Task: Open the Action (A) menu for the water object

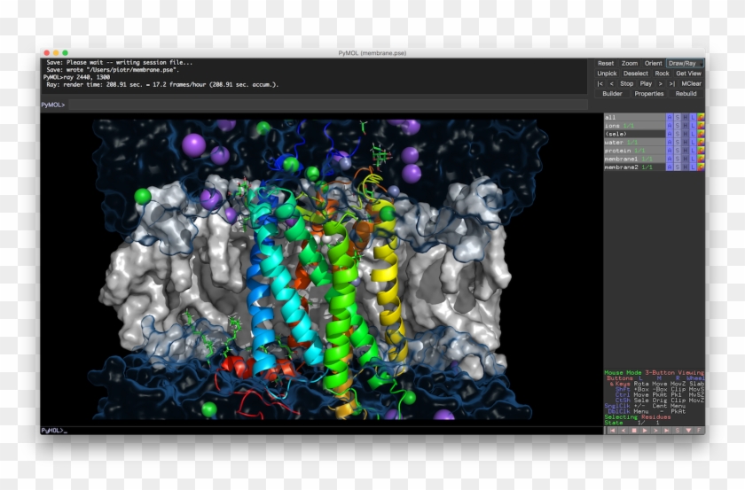Action: [670, 142]
